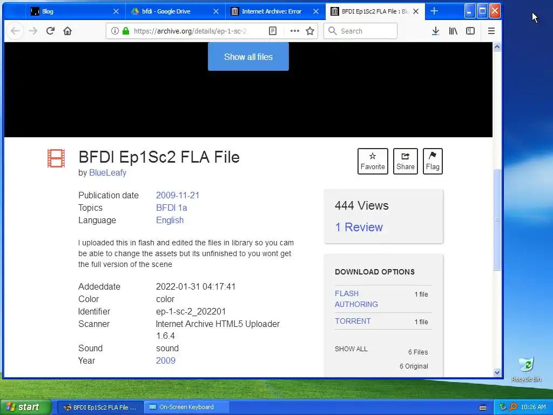The width and height of the screenshot is (553, 415).
Task: Open the Firefox home page
Action: click(x=68, y=31)
